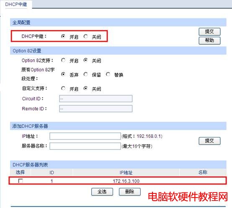The image size is (232, 208).
Task: Select 关闭 for 自定义支持
Action: [85, 89]
